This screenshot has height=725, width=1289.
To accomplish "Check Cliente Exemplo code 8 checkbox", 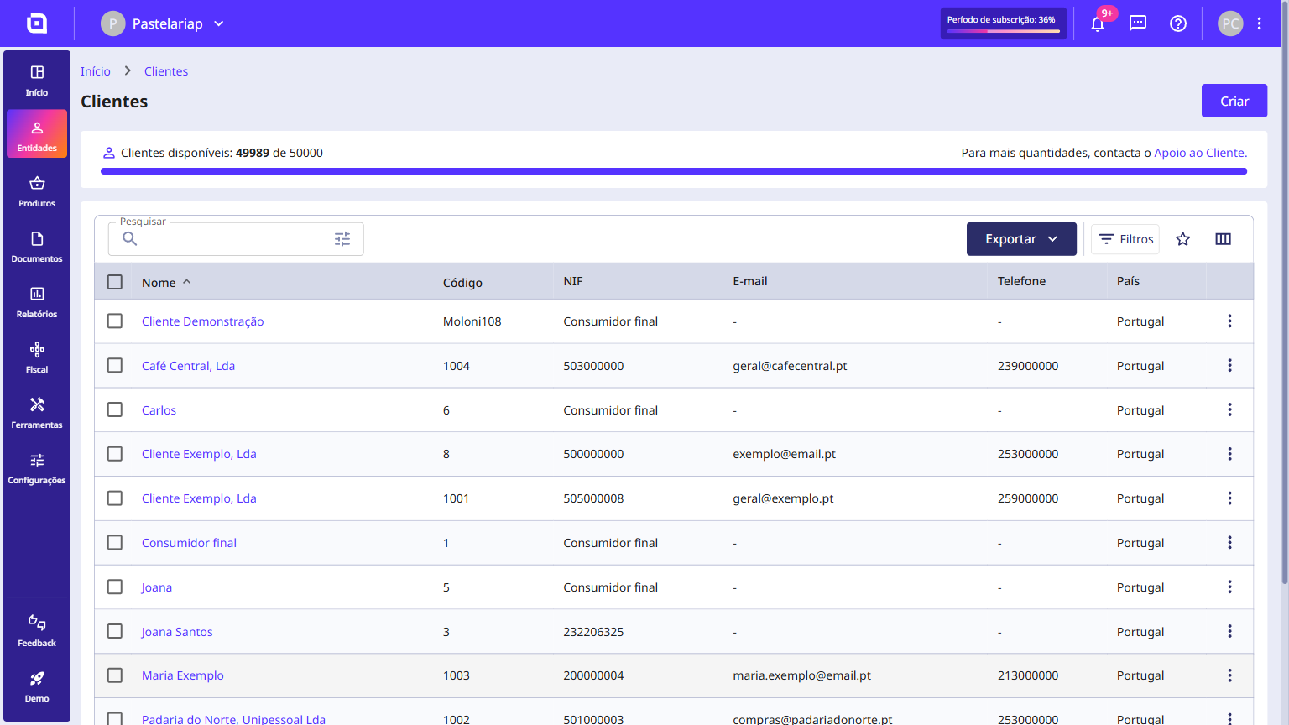I will point(115,454).
